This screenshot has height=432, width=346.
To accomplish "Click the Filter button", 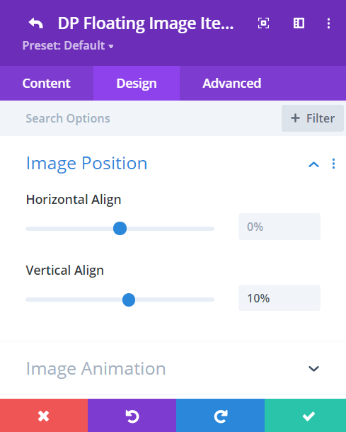I will [x=313, y=118].
